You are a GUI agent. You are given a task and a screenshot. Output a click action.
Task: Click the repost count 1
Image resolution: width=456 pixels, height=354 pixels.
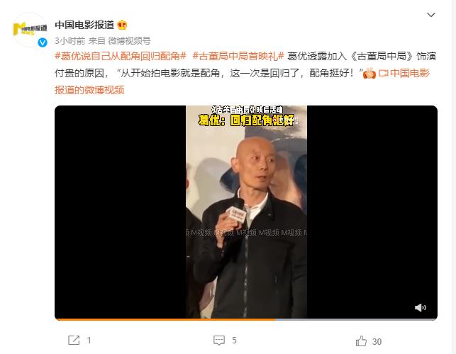[89, 341]
